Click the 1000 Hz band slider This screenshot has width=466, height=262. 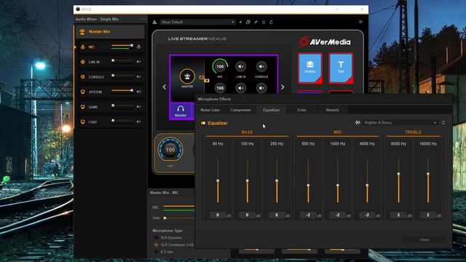(338, 180)
